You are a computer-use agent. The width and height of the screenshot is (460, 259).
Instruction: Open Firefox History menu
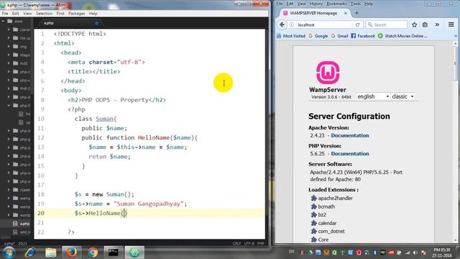(316, 4)
